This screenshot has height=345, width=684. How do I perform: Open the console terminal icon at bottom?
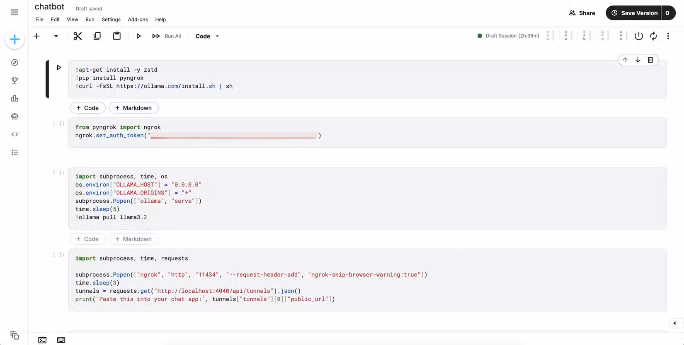pos(42,340)
